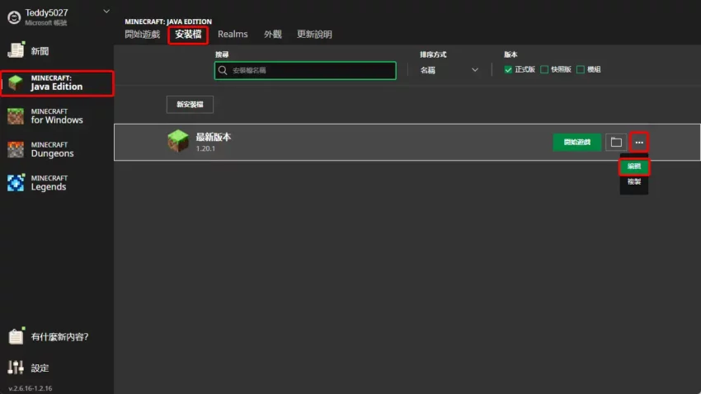Open the What's New clipboard icon
701x394 pixels.
point(16,336)
